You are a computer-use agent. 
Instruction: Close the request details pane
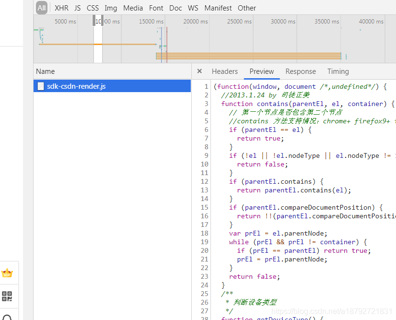tap(199, 71)
